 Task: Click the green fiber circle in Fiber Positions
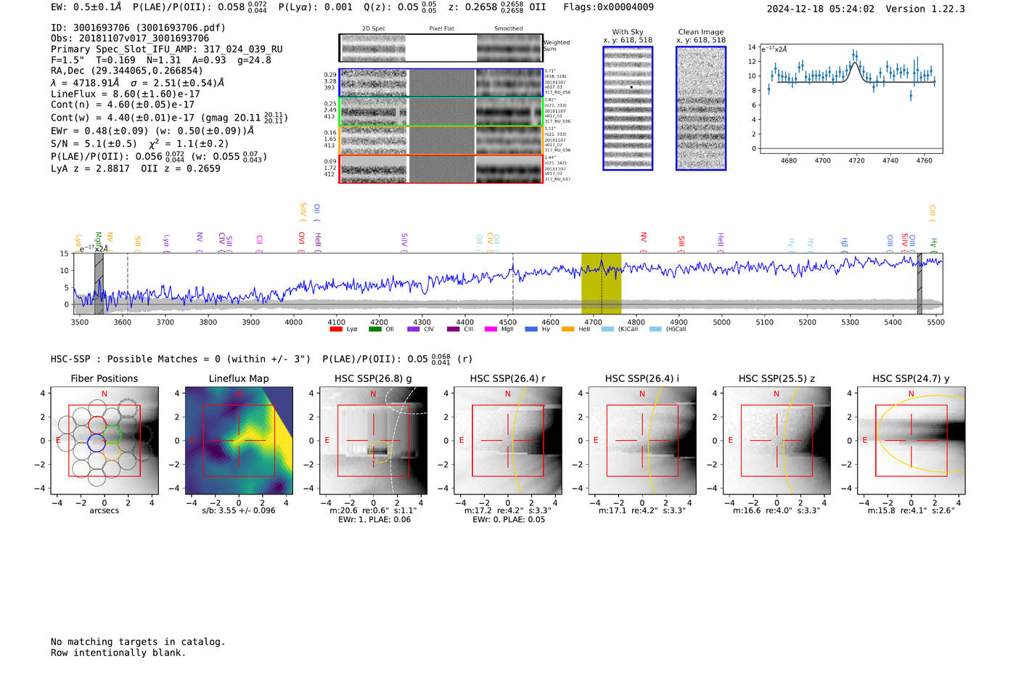(112, 434)
